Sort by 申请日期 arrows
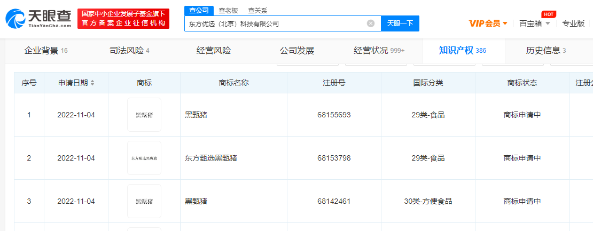Viewport: 593px width, 231px height. (x=92, y=83)
